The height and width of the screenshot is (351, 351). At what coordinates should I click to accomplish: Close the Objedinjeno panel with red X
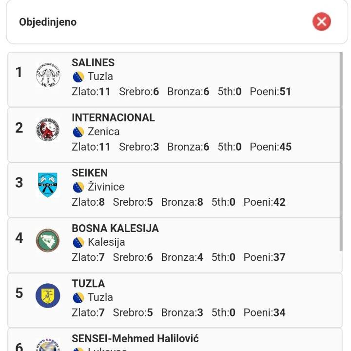(321, 21)
